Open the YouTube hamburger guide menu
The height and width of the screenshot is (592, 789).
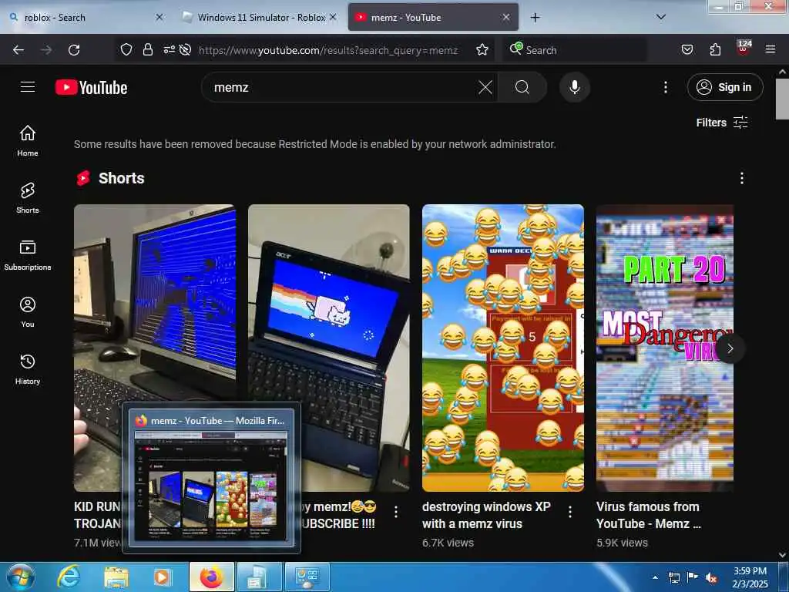coord(28,87)
